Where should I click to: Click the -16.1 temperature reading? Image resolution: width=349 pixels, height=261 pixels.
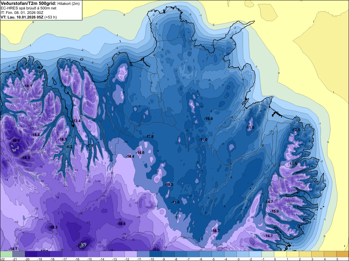coord(28,86)
